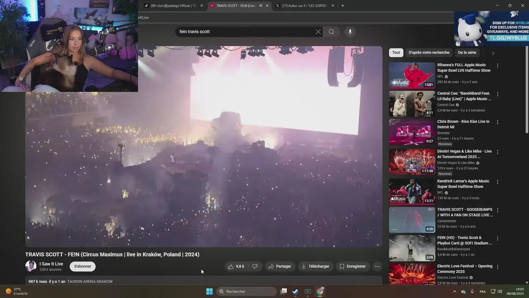Open the I Saw It Live channel avatar
The width and height of the screenshot is (529, 298).
(31, 266)
